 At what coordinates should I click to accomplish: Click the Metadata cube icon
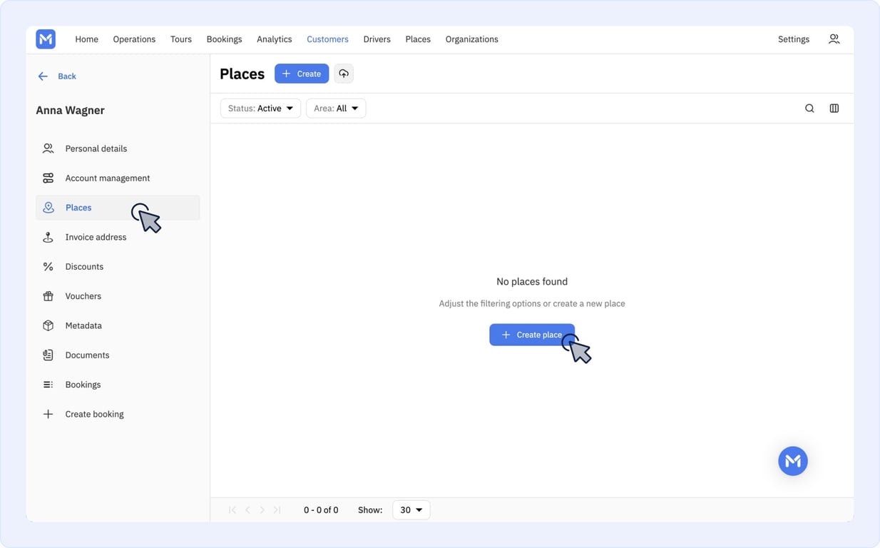tap(48, 325)
